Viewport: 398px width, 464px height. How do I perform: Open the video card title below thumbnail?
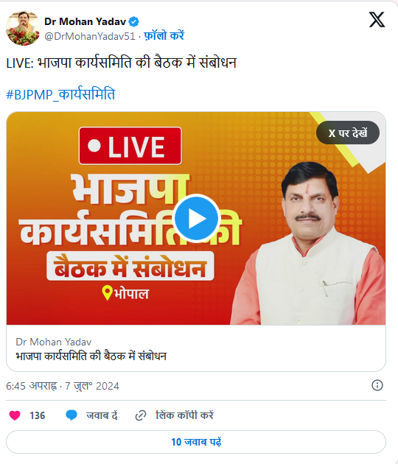tap(91, 356)
